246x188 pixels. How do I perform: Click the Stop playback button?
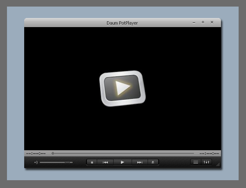coord(92,162)
